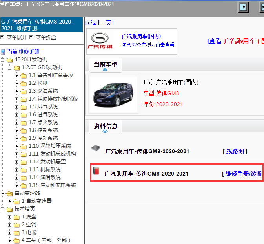Collapse the 技术增页 tree node
Viewport: 264px width, 244px height.
point(3,209)
